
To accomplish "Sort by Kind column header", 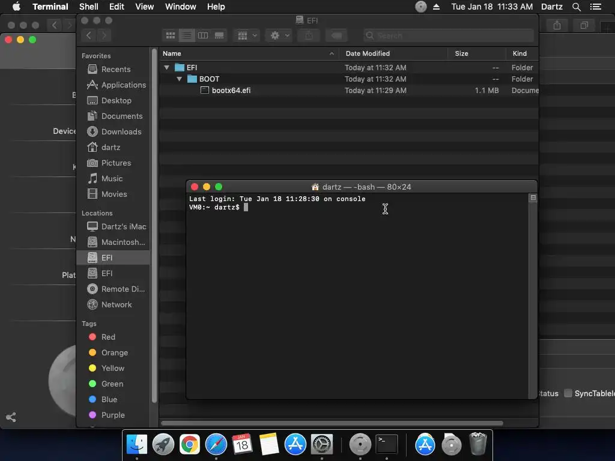I will point(522,53).
